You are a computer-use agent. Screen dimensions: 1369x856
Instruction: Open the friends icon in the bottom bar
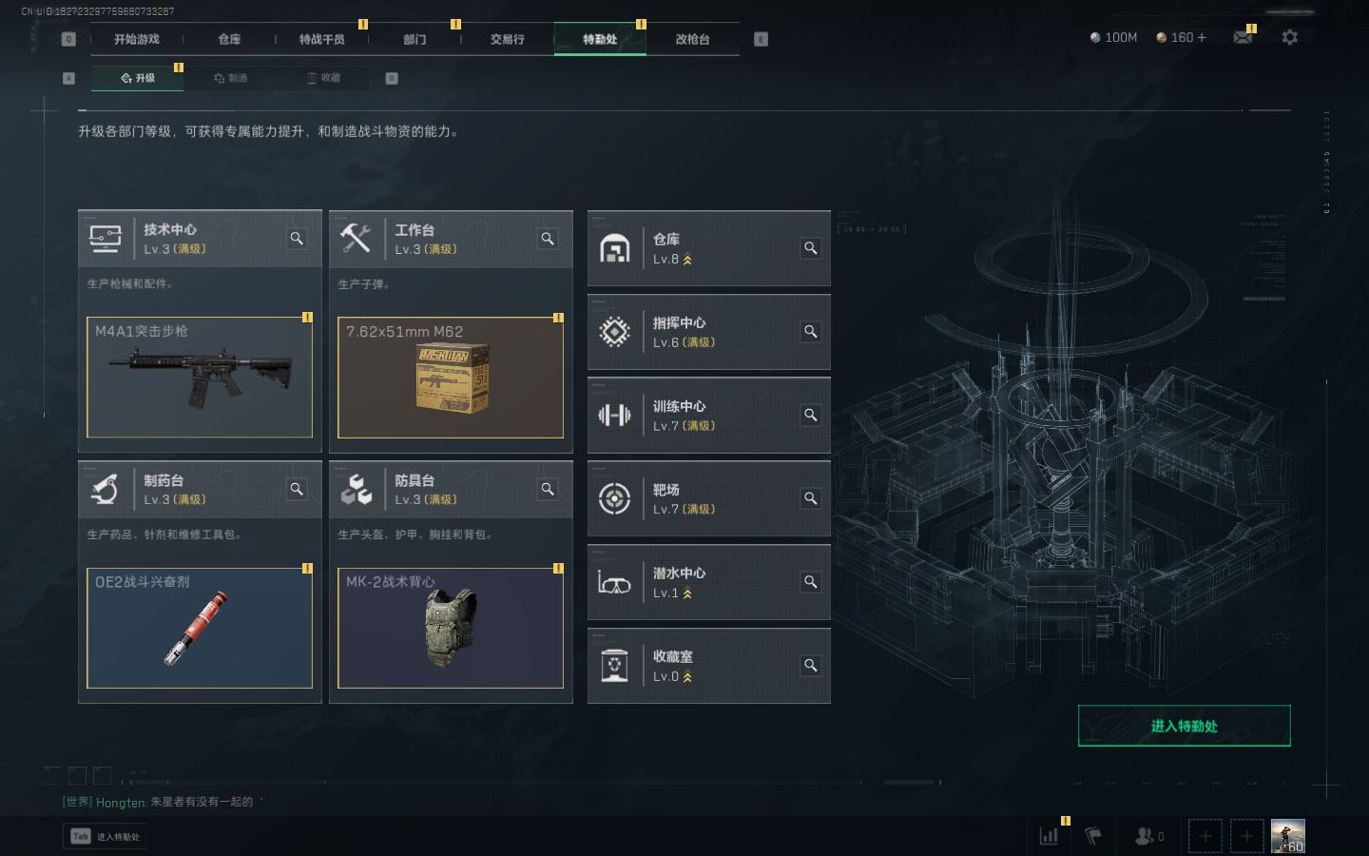click(x=1144, y=836)
